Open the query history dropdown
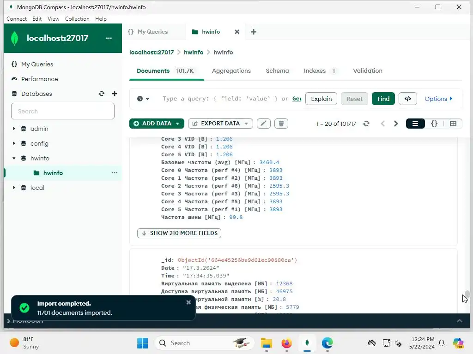 [143, 99]
